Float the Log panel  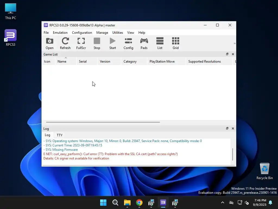(227, 128)
